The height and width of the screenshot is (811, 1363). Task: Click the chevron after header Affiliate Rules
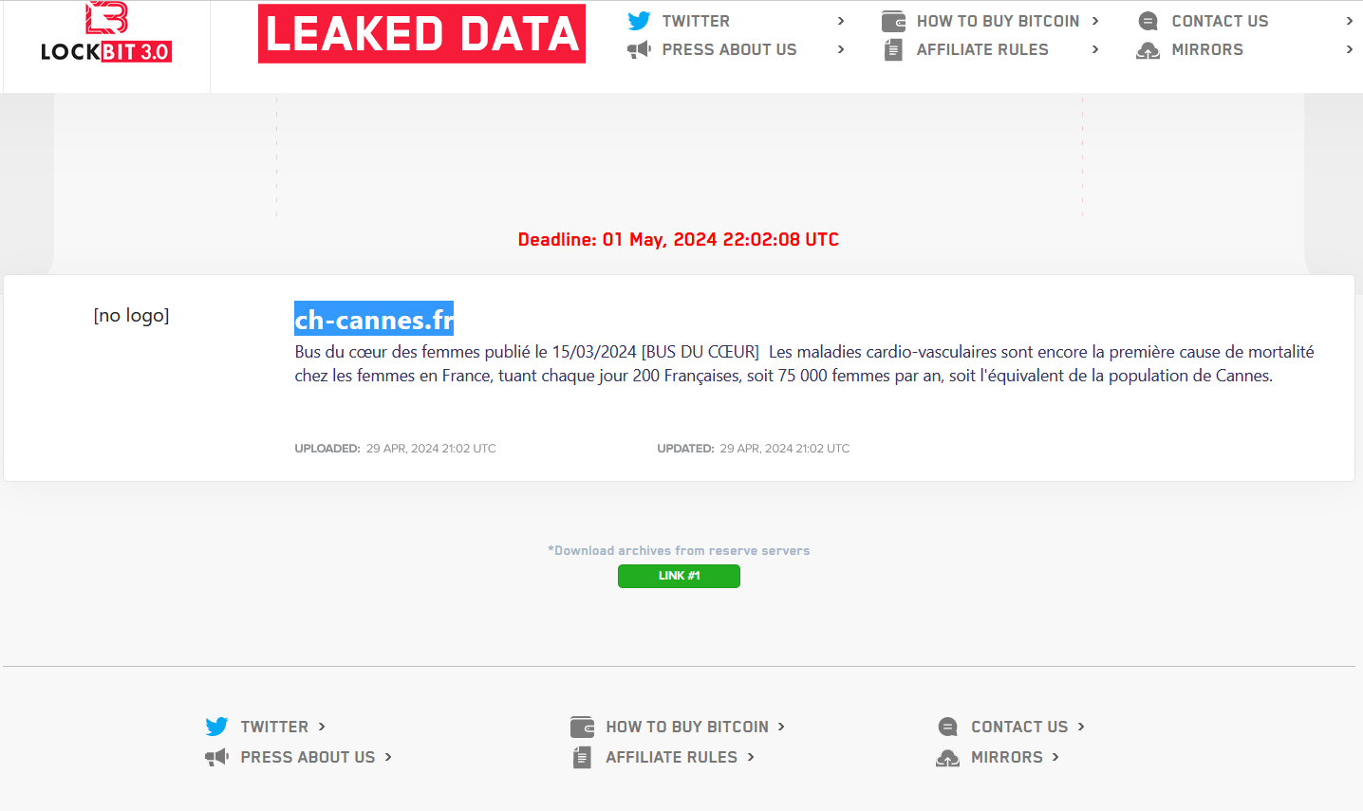[x=1095, y=49]
